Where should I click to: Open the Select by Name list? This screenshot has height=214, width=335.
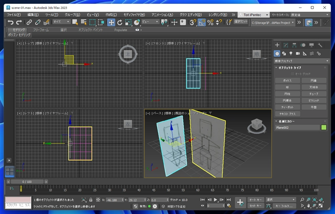pos(83,22)
